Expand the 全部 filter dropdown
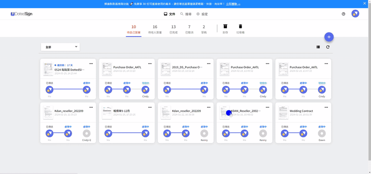Screen dimensions: 371x174 [60, 47]
